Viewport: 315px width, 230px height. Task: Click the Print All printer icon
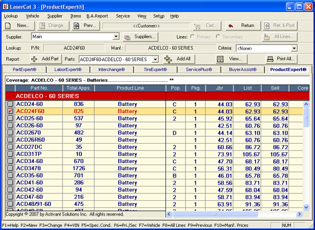(x=270, y=59)
